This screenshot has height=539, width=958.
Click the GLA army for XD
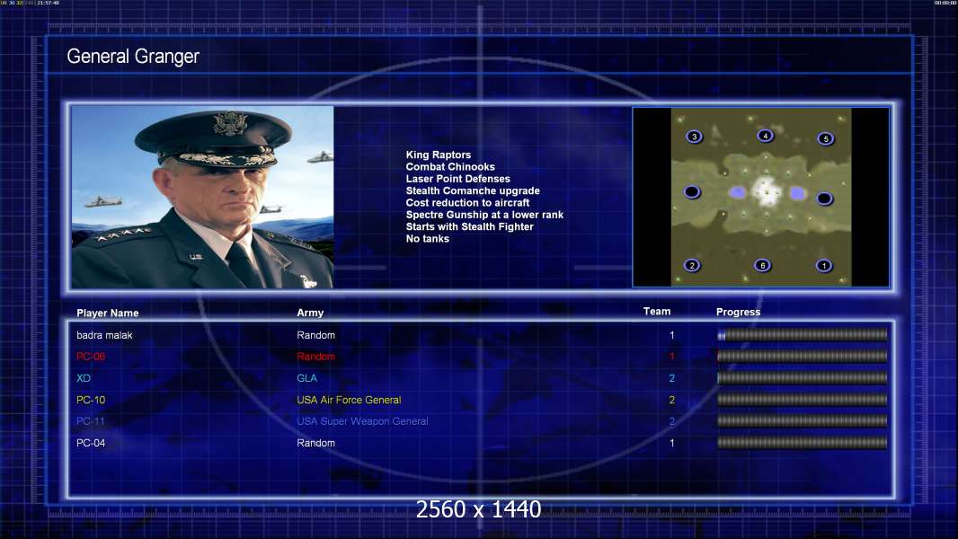click(306, 378)
